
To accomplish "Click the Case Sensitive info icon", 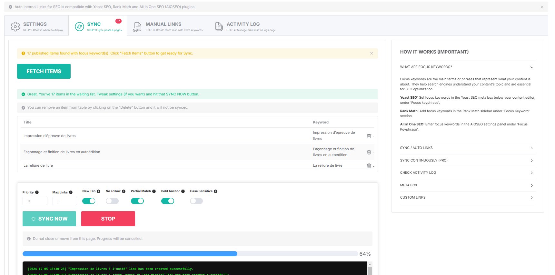I will click(x=215, y=191).
